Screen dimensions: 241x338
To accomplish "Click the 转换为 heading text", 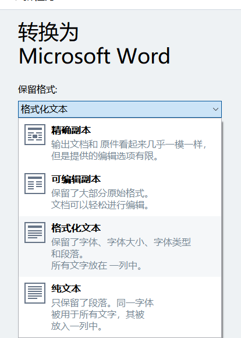I will click(x=48, y=32).
